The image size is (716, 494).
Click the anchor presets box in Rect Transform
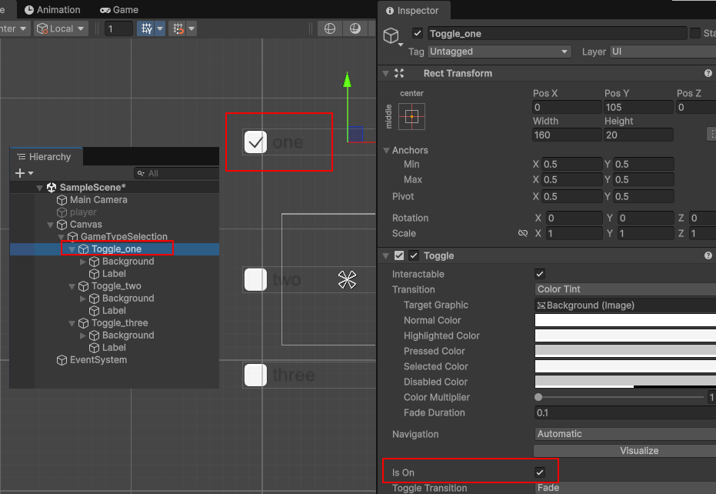click(x=411, y=116)
